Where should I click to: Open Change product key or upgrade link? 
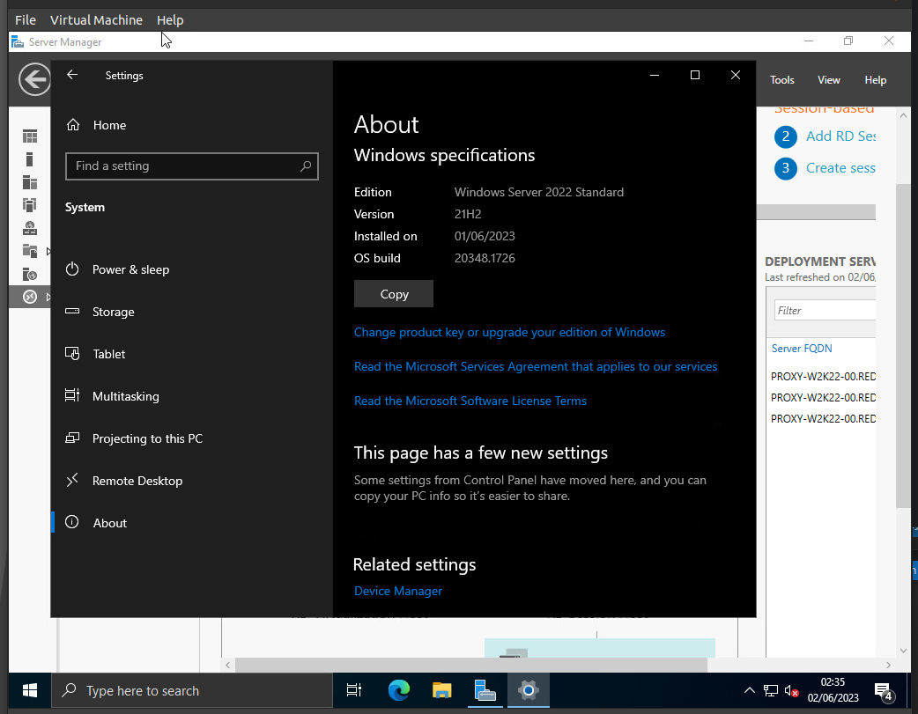(509, 333)
